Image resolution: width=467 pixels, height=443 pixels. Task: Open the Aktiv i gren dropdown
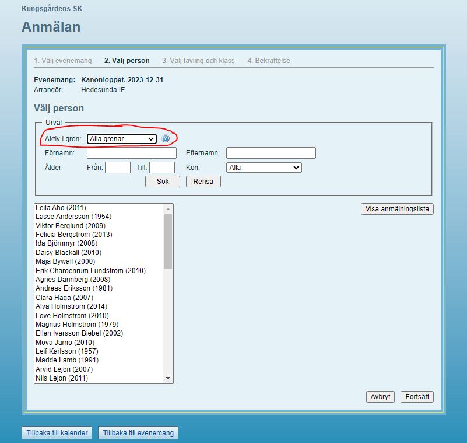click(x=121, y=139)
